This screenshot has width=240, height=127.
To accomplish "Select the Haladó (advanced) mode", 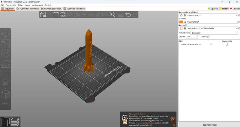I will 224,9.
